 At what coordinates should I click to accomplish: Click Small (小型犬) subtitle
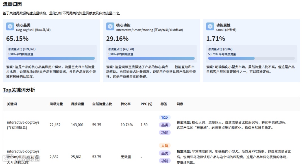coord(226,30)
